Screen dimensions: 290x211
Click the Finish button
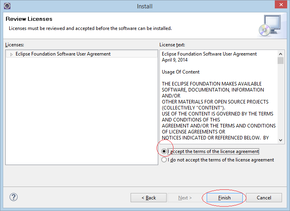(224, 198)
